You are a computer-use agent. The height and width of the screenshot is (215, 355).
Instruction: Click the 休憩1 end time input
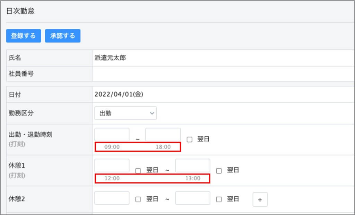[193, 165]
